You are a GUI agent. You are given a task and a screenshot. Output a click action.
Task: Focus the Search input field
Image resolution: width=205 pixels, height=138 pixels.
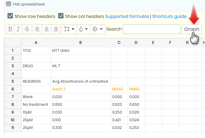(152, 29)
